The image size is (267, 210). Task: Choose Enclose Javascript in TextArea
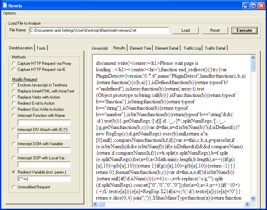(x=14, y=85)
